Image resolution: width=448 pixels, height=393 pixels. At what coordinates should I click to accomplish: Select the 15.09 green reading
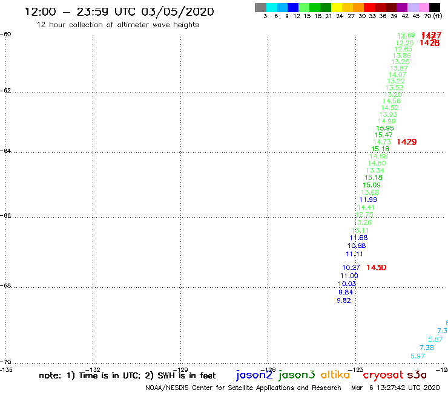coord(372,185)
